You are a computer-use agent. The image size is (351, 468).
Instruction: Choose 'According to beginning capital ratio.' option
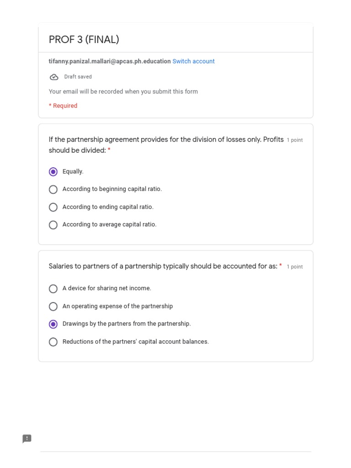53,189
